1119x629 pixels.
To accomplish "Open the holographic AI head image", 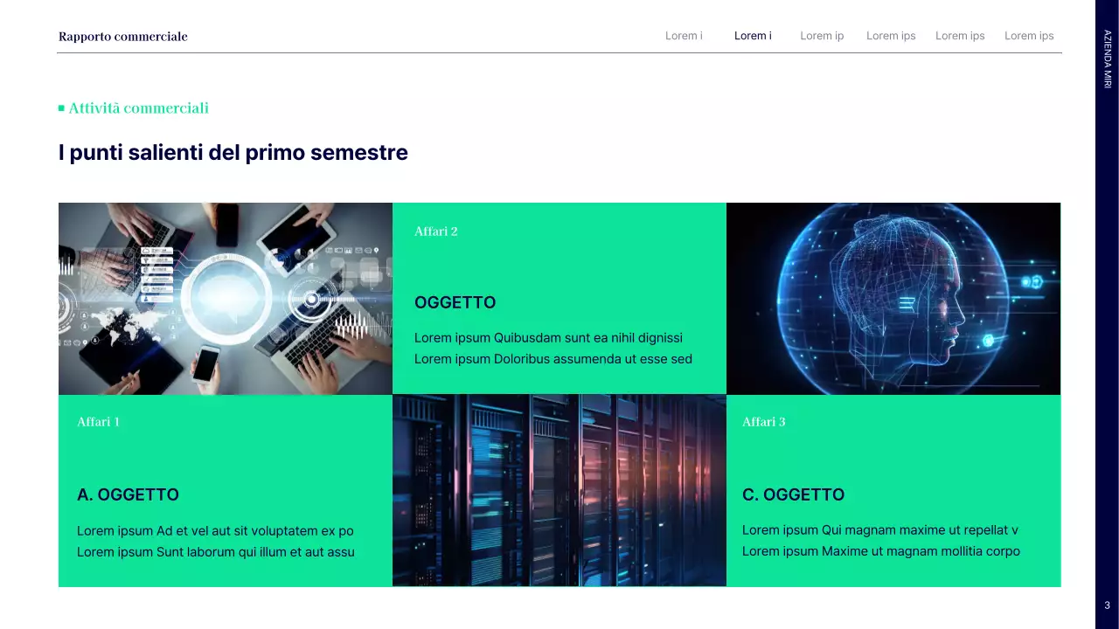I will click(x=893, y=298).
